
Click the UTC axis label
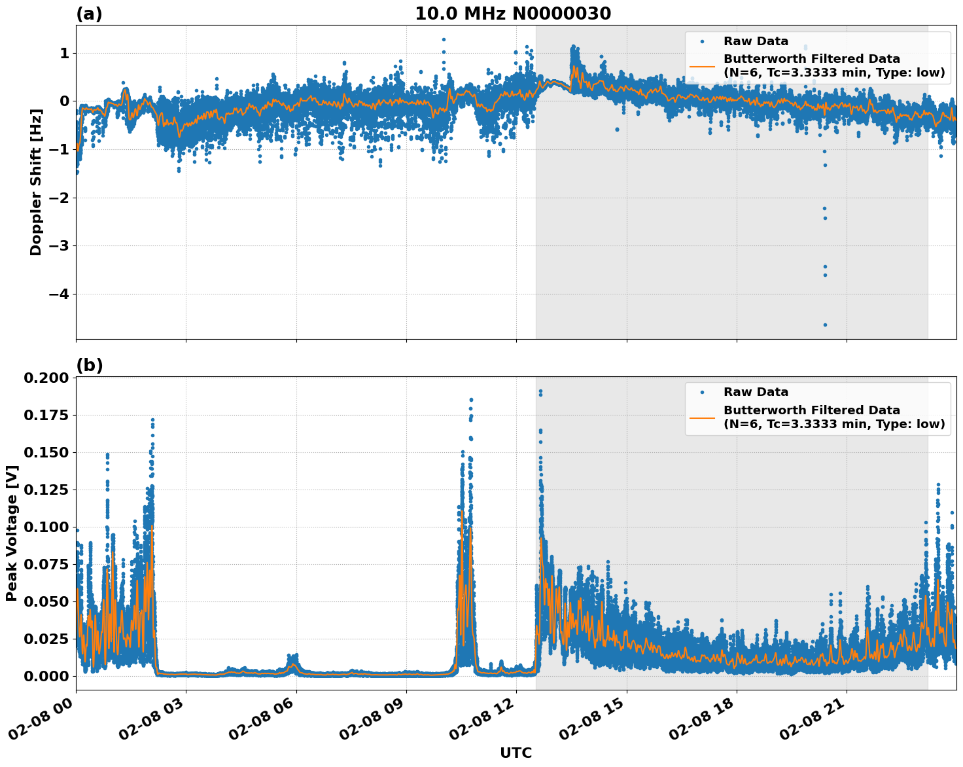pos(515,753)
